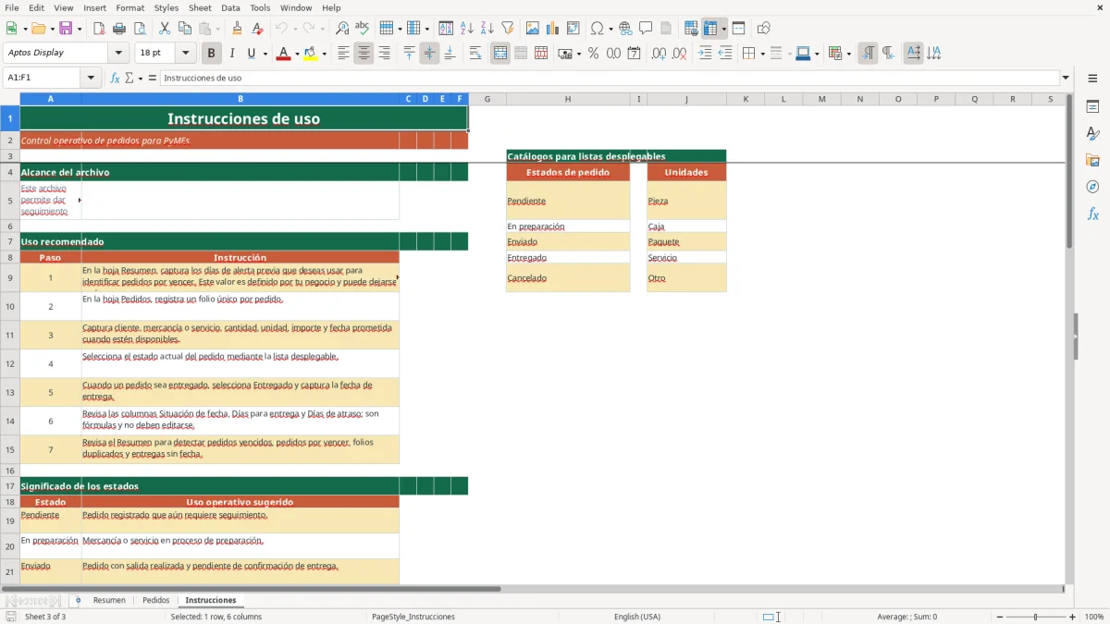Remove a decimal place

680,54
